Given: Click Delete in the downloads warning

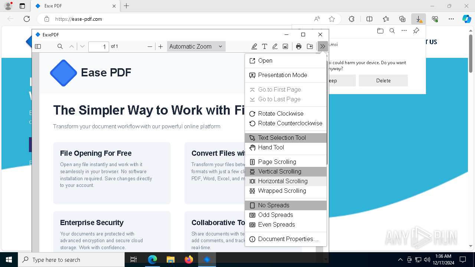Looking at the screenshot, I should coord(383,80).
